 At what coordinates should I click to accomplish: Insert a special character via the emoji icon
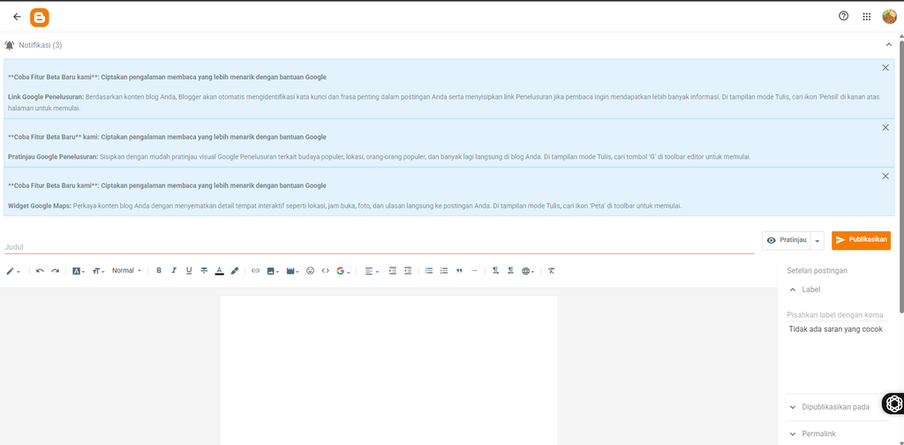[310, 270]
